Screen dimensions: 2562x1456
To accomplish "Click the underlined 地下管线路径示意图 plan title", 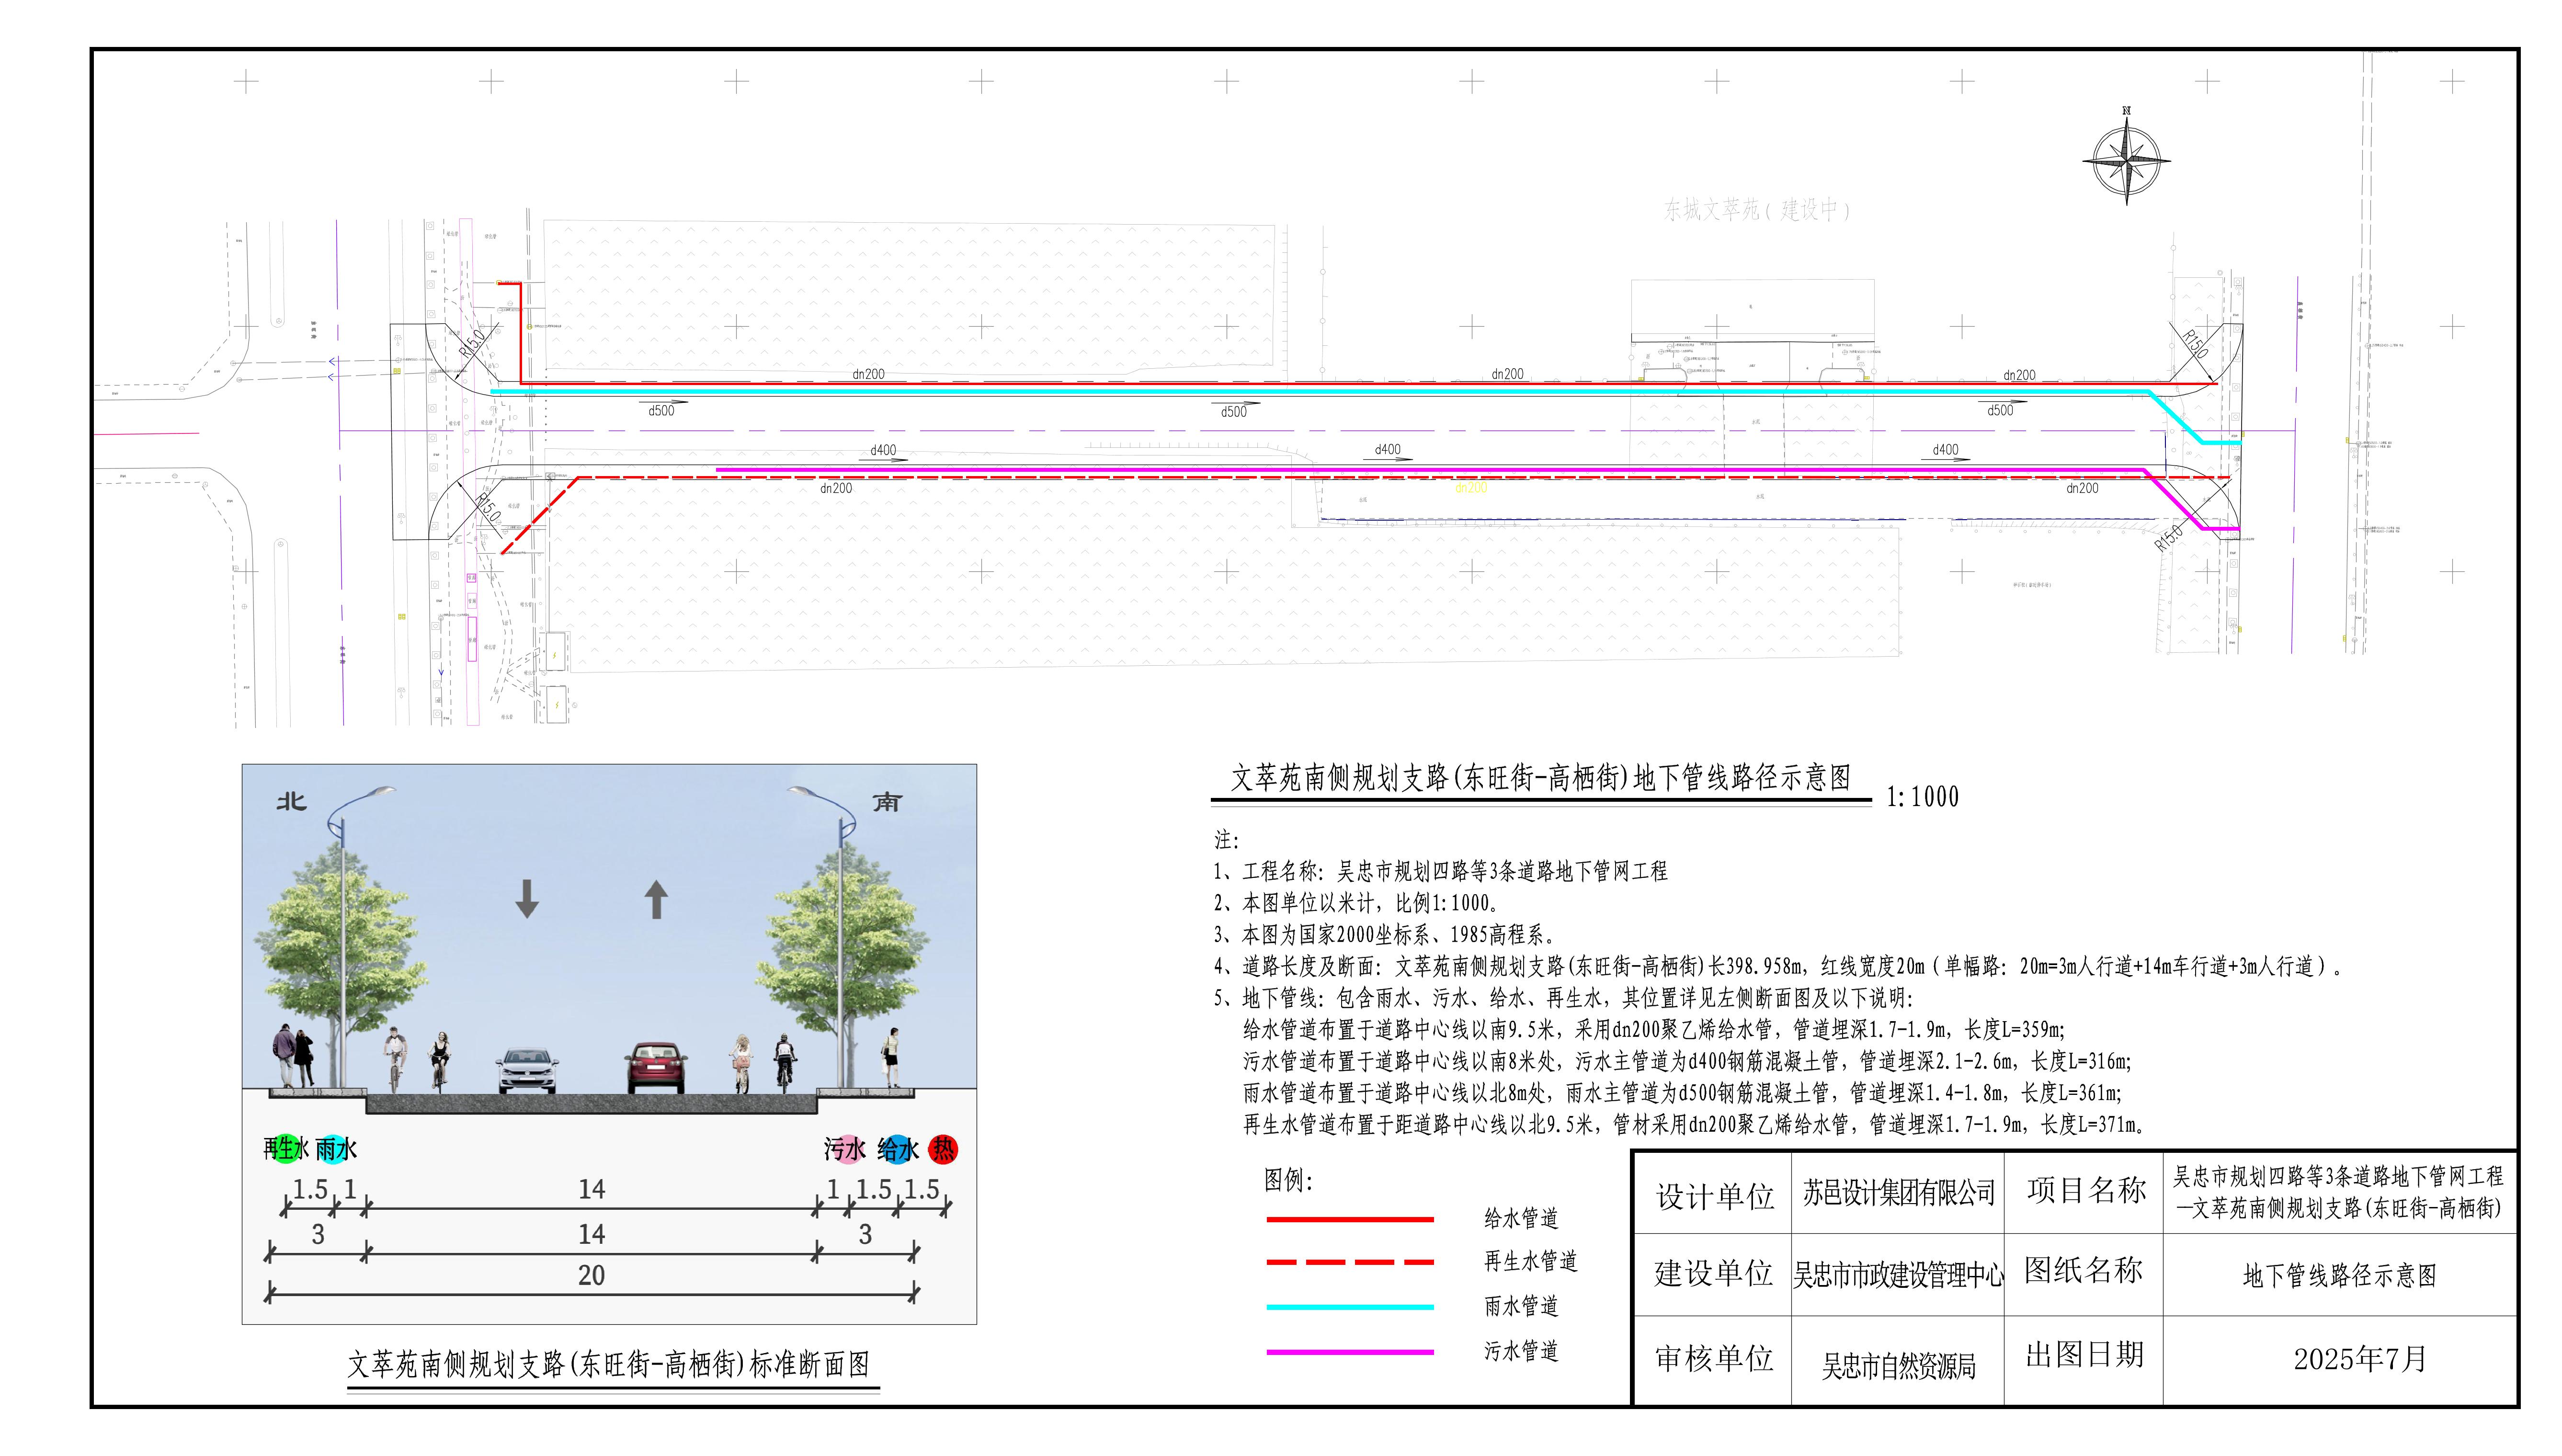I will tap(1540, 777).
